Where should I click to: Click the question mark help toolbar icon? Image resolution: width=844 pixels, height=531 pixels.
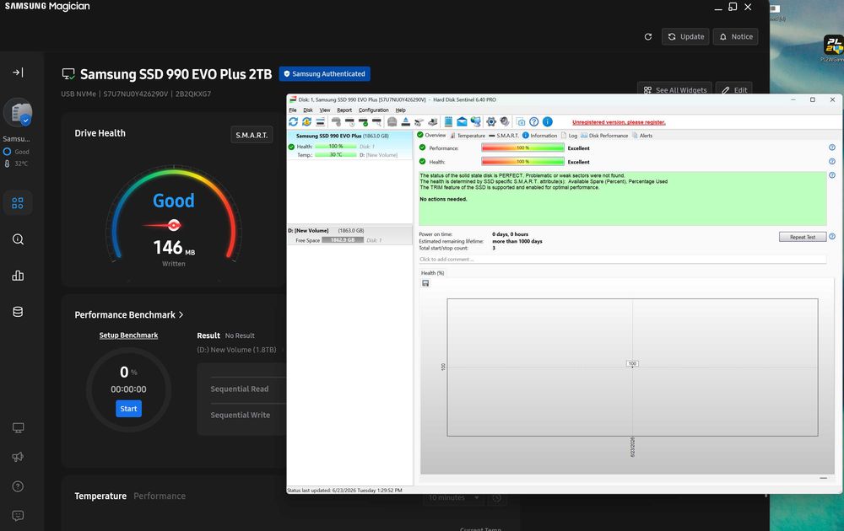(534, 122)
